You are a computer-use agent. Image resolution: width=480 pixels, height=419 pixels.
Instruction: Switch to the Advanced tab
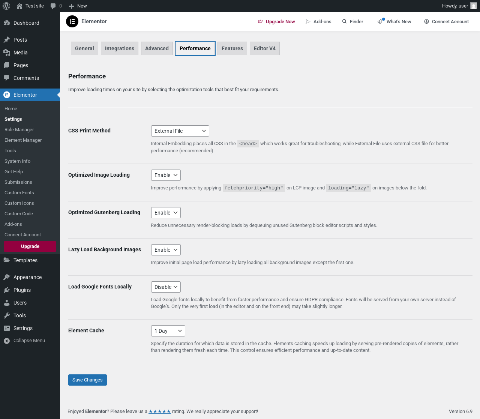157,48
